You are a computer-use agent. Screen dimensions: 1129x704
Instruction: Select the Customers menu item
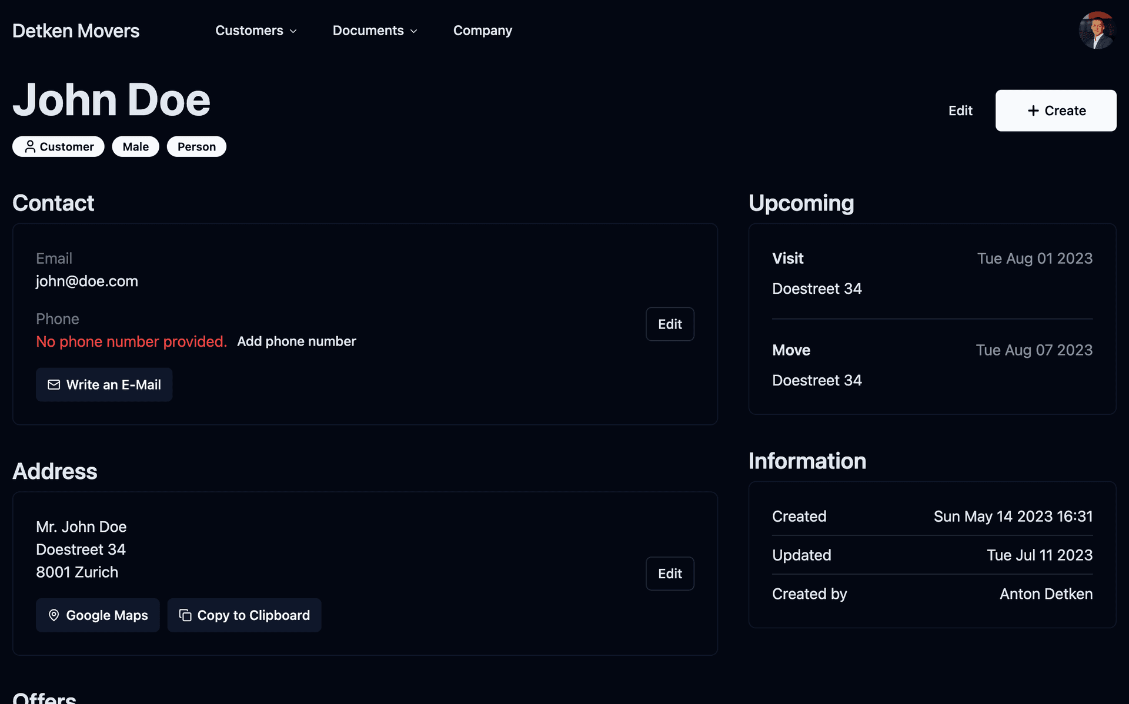click(x=249, y=30)
